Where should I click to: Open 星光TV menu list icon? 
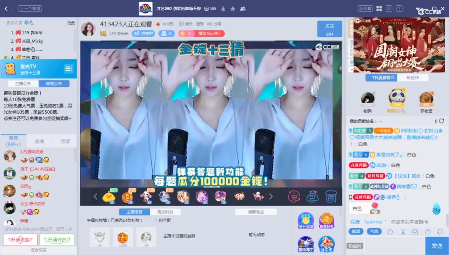pyautogui.click(x=69, y=69)
